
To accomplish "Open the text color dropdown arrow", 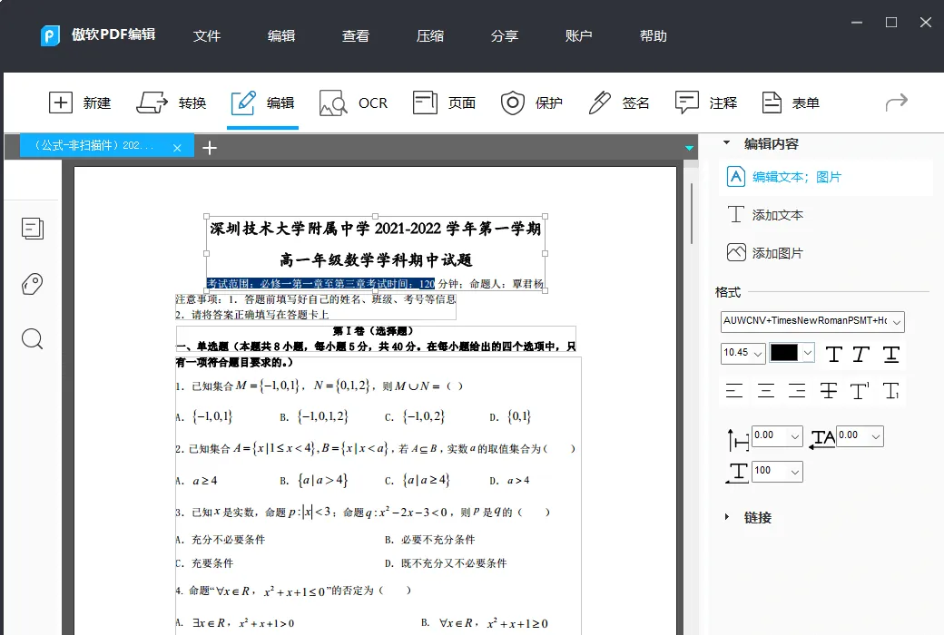I will coord(808,353).
